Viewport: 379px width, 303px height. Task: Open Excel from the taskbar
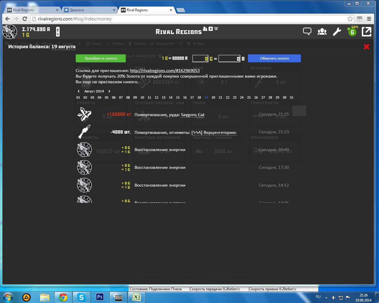tap(137, 297)
